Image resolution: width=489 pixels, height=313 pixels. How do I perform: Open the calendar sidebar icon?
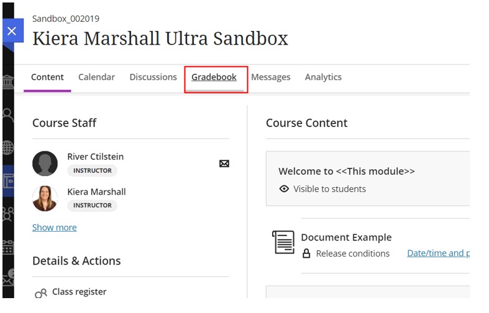pos(8,247)
